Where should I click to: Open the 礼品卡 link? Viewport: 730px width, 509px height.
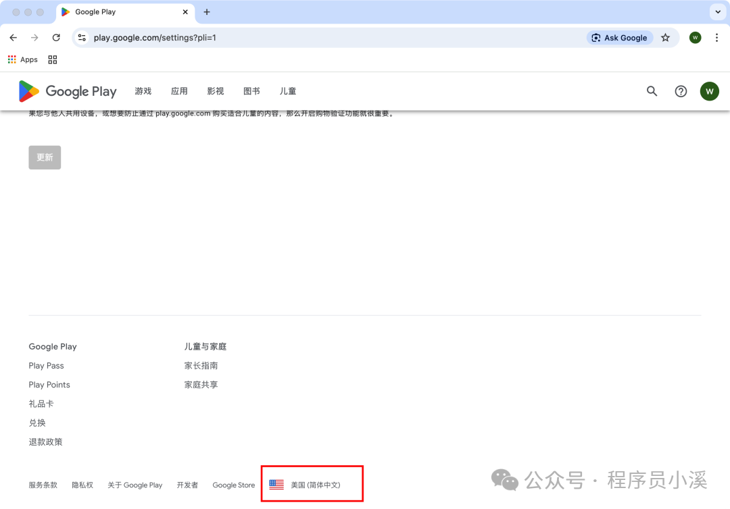tap(41, 404)
